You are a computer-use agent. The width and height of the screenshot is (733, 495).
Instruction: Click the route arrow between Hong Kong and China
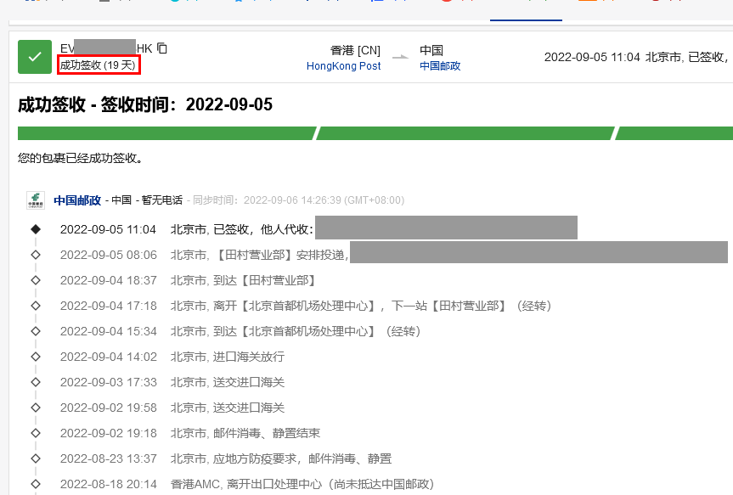[400, 58]
